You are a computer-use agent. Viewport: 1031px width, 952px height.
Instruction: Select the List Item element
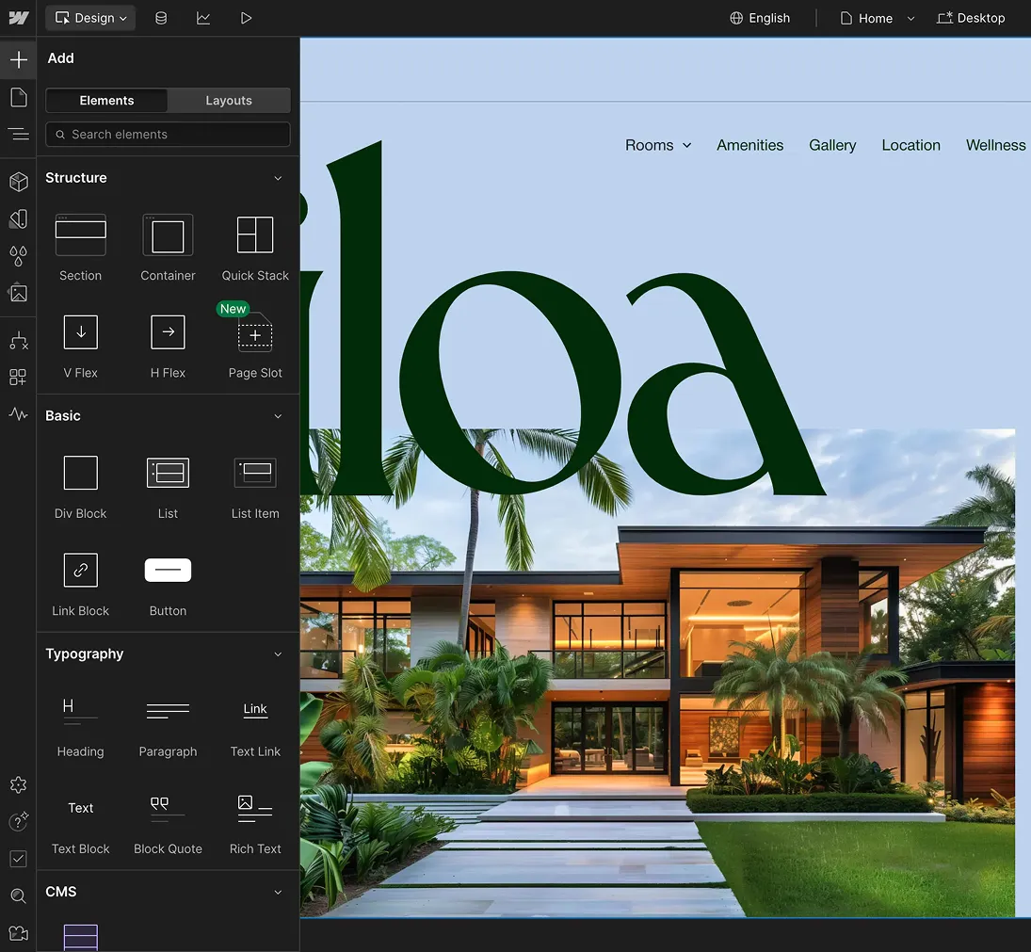[x=255, y=486]
